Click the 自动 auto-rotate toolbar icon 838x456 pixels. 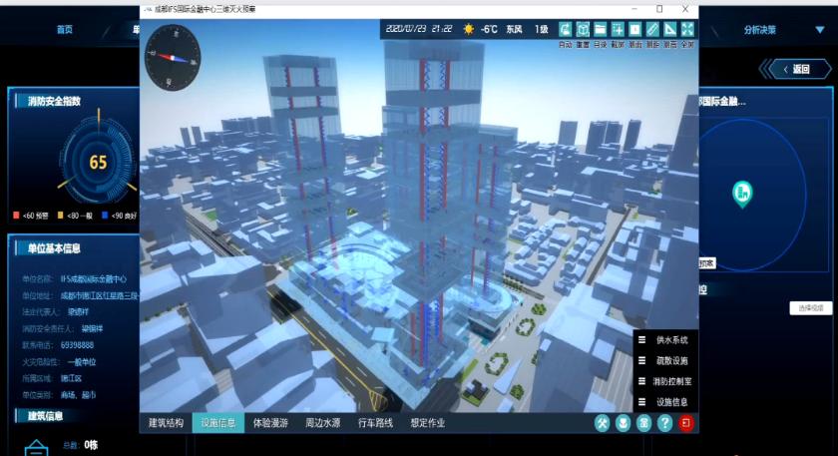pos(565,29)
